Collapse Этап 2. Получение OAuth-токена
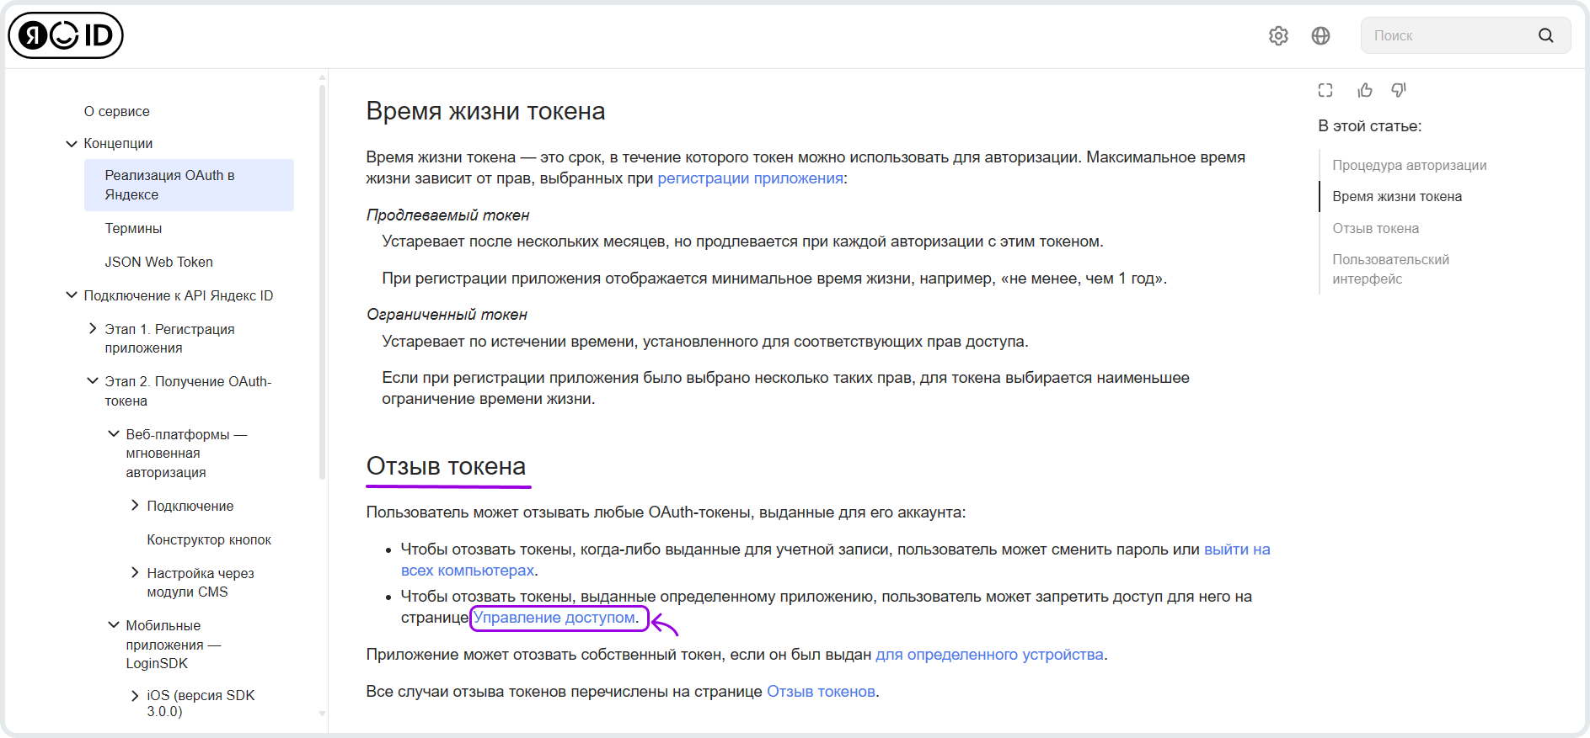1590x738 pixels. pyautogui.click(x=93, y=381)
